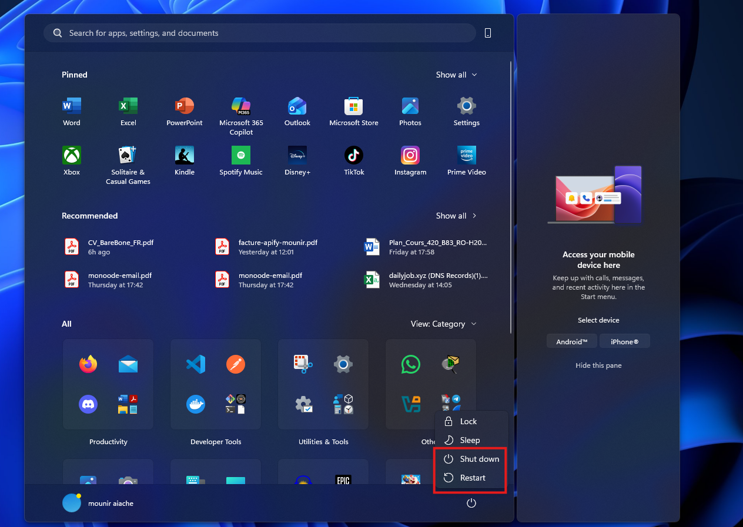Viewport: 743px width, 527px height.
Task: Launch Disney+
Action: coord(297,161)
